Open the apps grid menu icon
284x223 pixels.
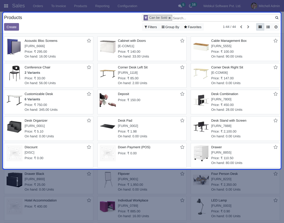(6, 6)
